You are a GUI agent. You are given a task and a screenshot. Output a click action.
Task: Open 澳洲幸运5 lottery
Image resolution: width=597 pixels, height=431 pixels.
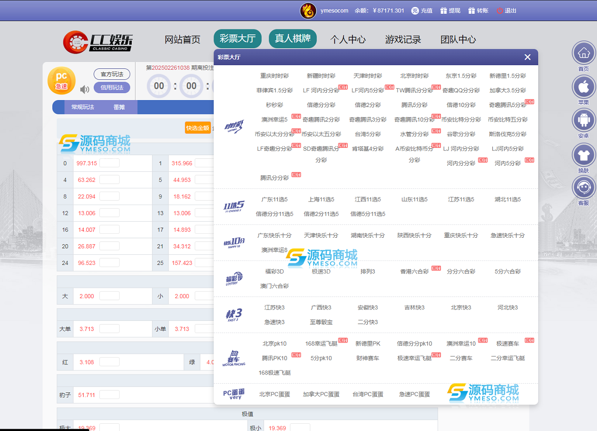click(x=275, y=119)
